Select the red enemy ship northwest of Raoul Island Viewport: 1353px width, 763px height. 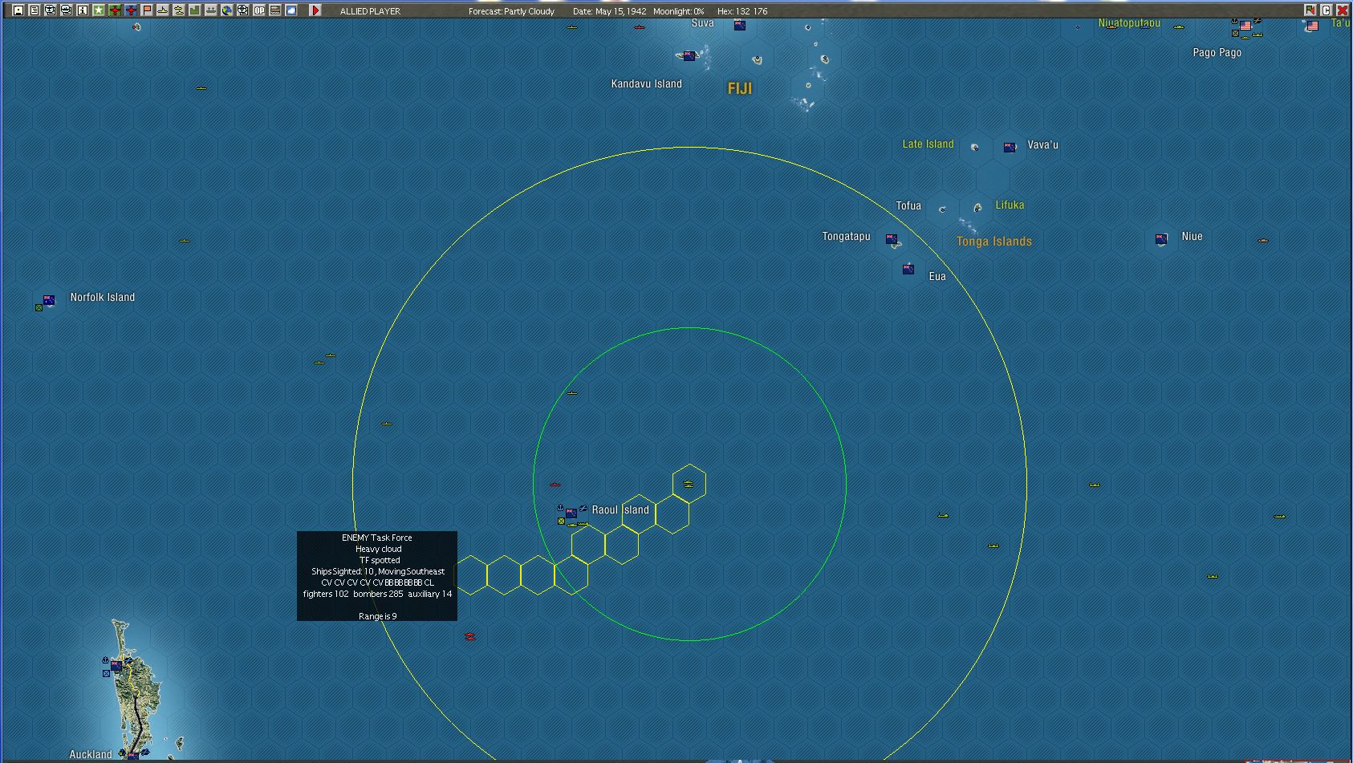click(555, 485)
